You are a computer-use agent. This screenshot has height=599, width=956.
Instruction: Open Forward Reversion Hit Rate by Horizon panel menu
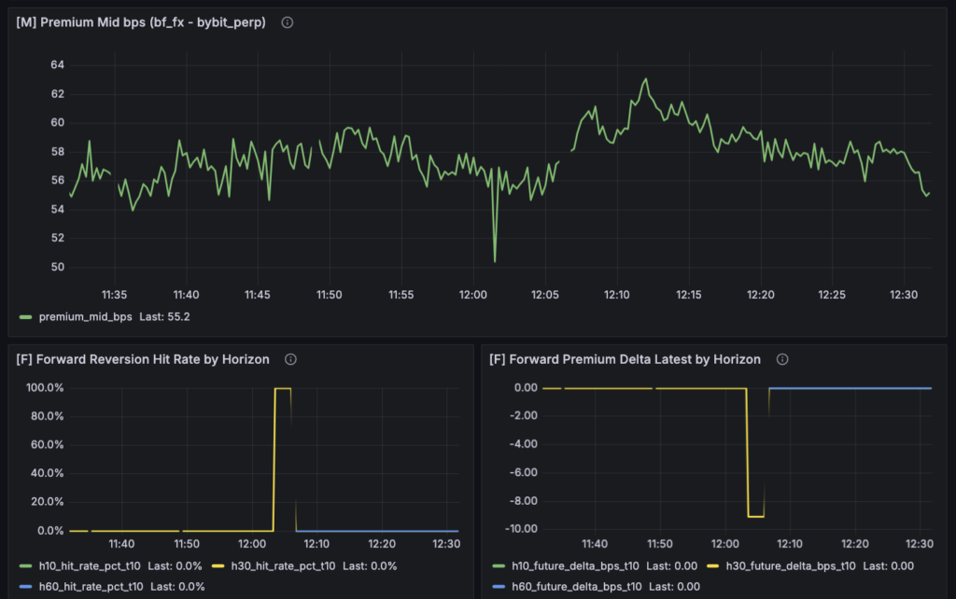pos(143,359)
